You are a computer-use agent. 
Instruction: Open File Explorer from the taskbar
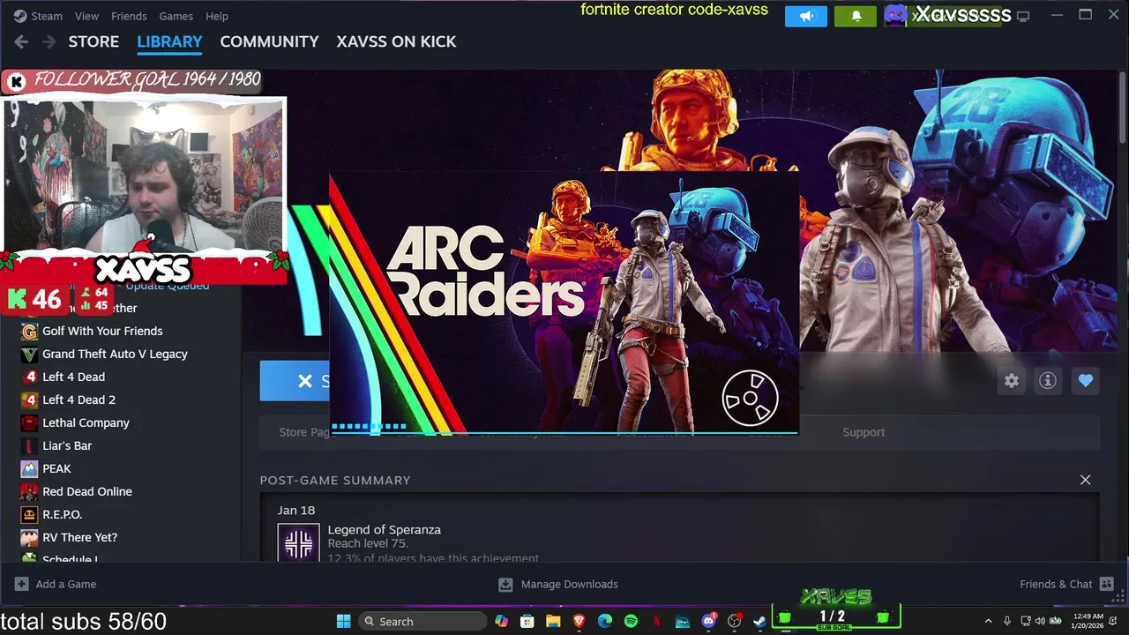[553, 621]
